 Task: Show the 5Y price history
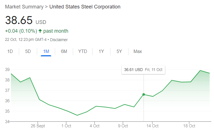click(x=119, y=52)
